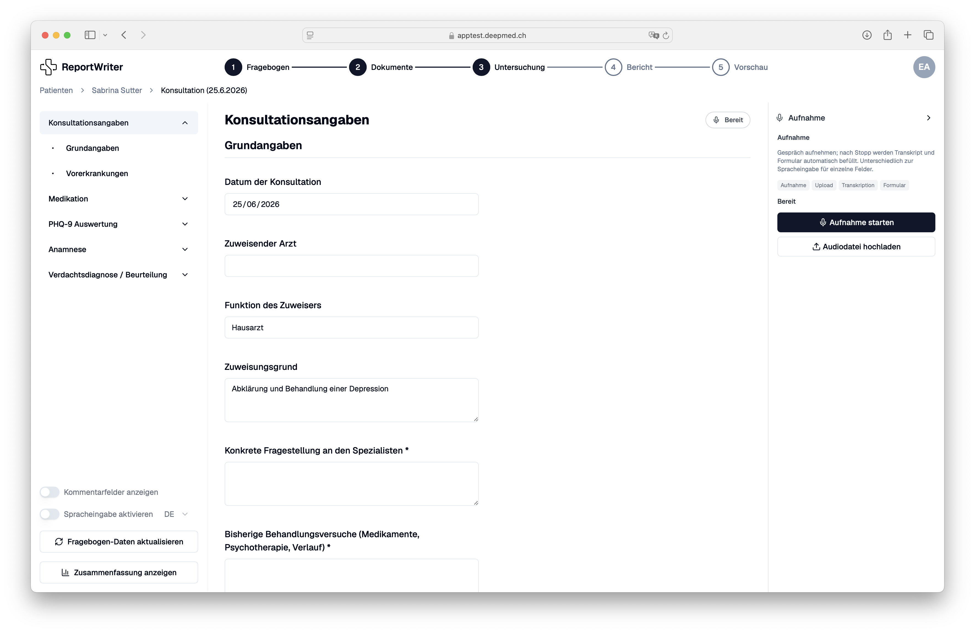Click step 1 Fragebogen circle
The image size is (975, 633).
(x=233, y=67)
